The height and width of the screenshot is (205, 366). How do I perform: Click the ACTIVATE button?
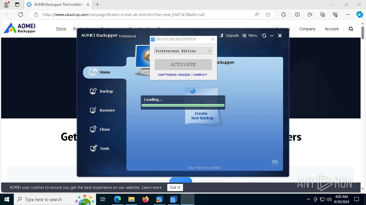click(183, 65)
